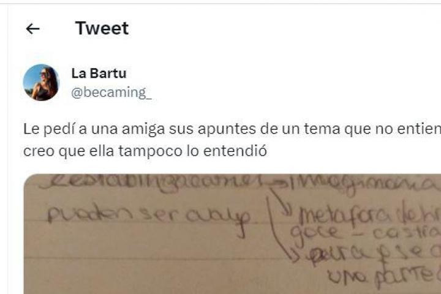Open the La Bartu display name link

tap(99, 73)
